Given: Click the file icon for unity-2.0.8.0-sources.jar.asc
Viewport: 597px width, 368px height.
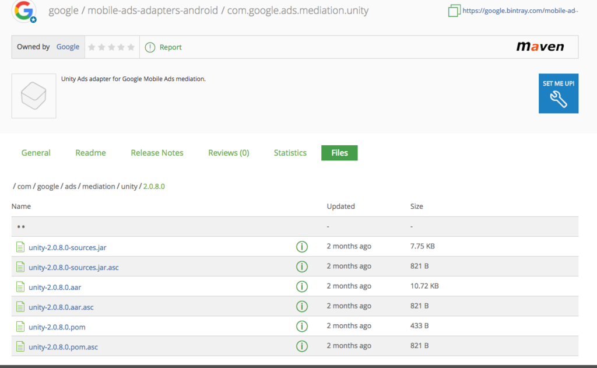Looking at the screenshot, I should 20,267.
